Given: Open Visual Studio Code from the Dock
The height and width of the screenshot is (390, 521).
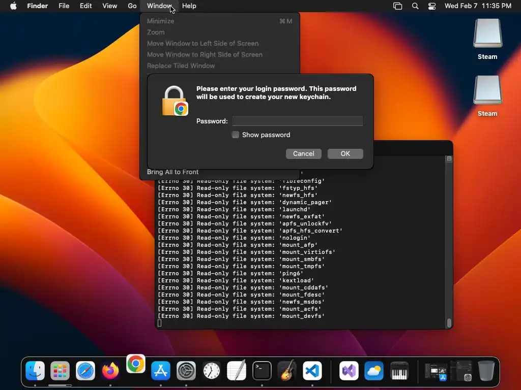Looking at the screenshot, I should tap(312, 370).
